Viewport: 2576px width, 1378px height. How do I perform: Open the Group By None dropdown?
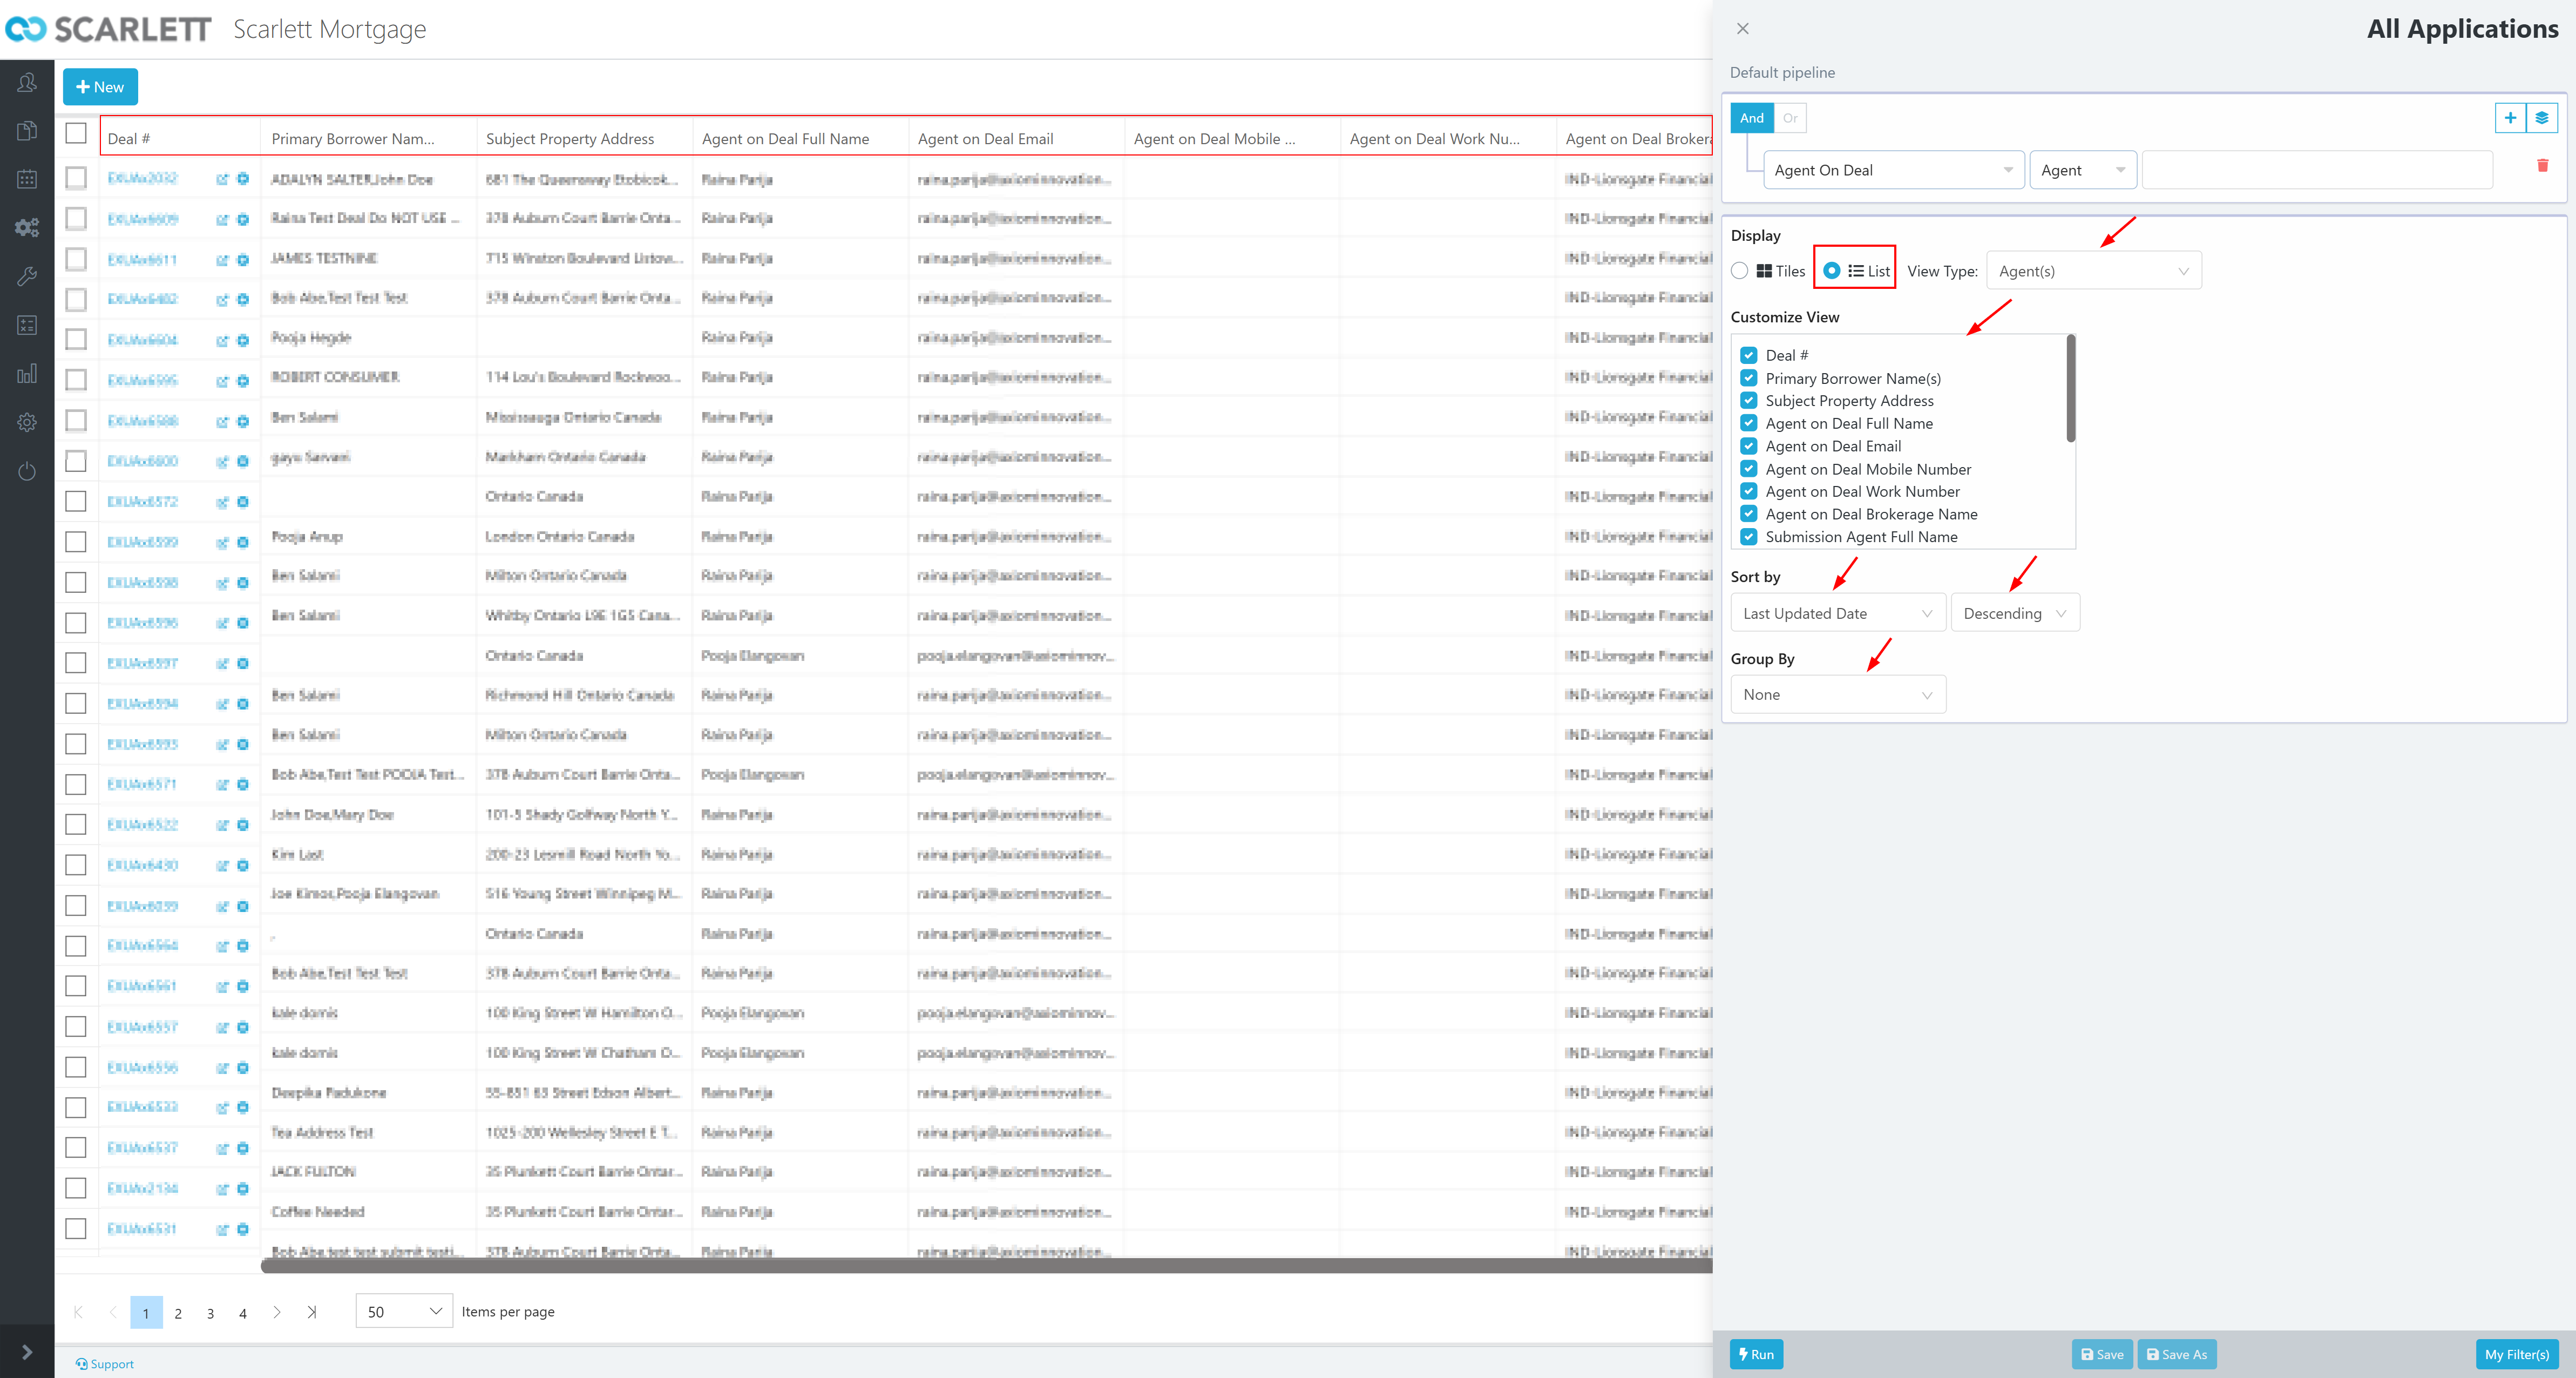[x=1837, y=695]
